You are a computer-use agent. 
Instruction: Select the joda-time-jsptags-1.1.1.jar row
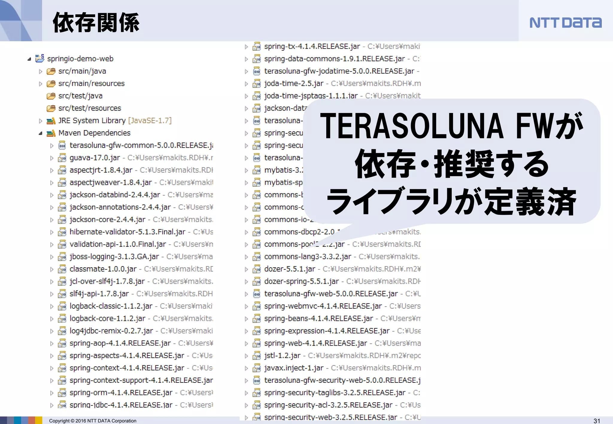pyautogui.click(x=333, y=96)
